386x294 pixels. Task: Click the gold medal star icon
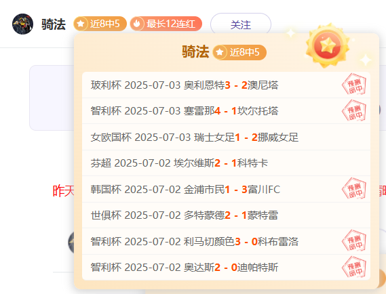pos(328,45)
